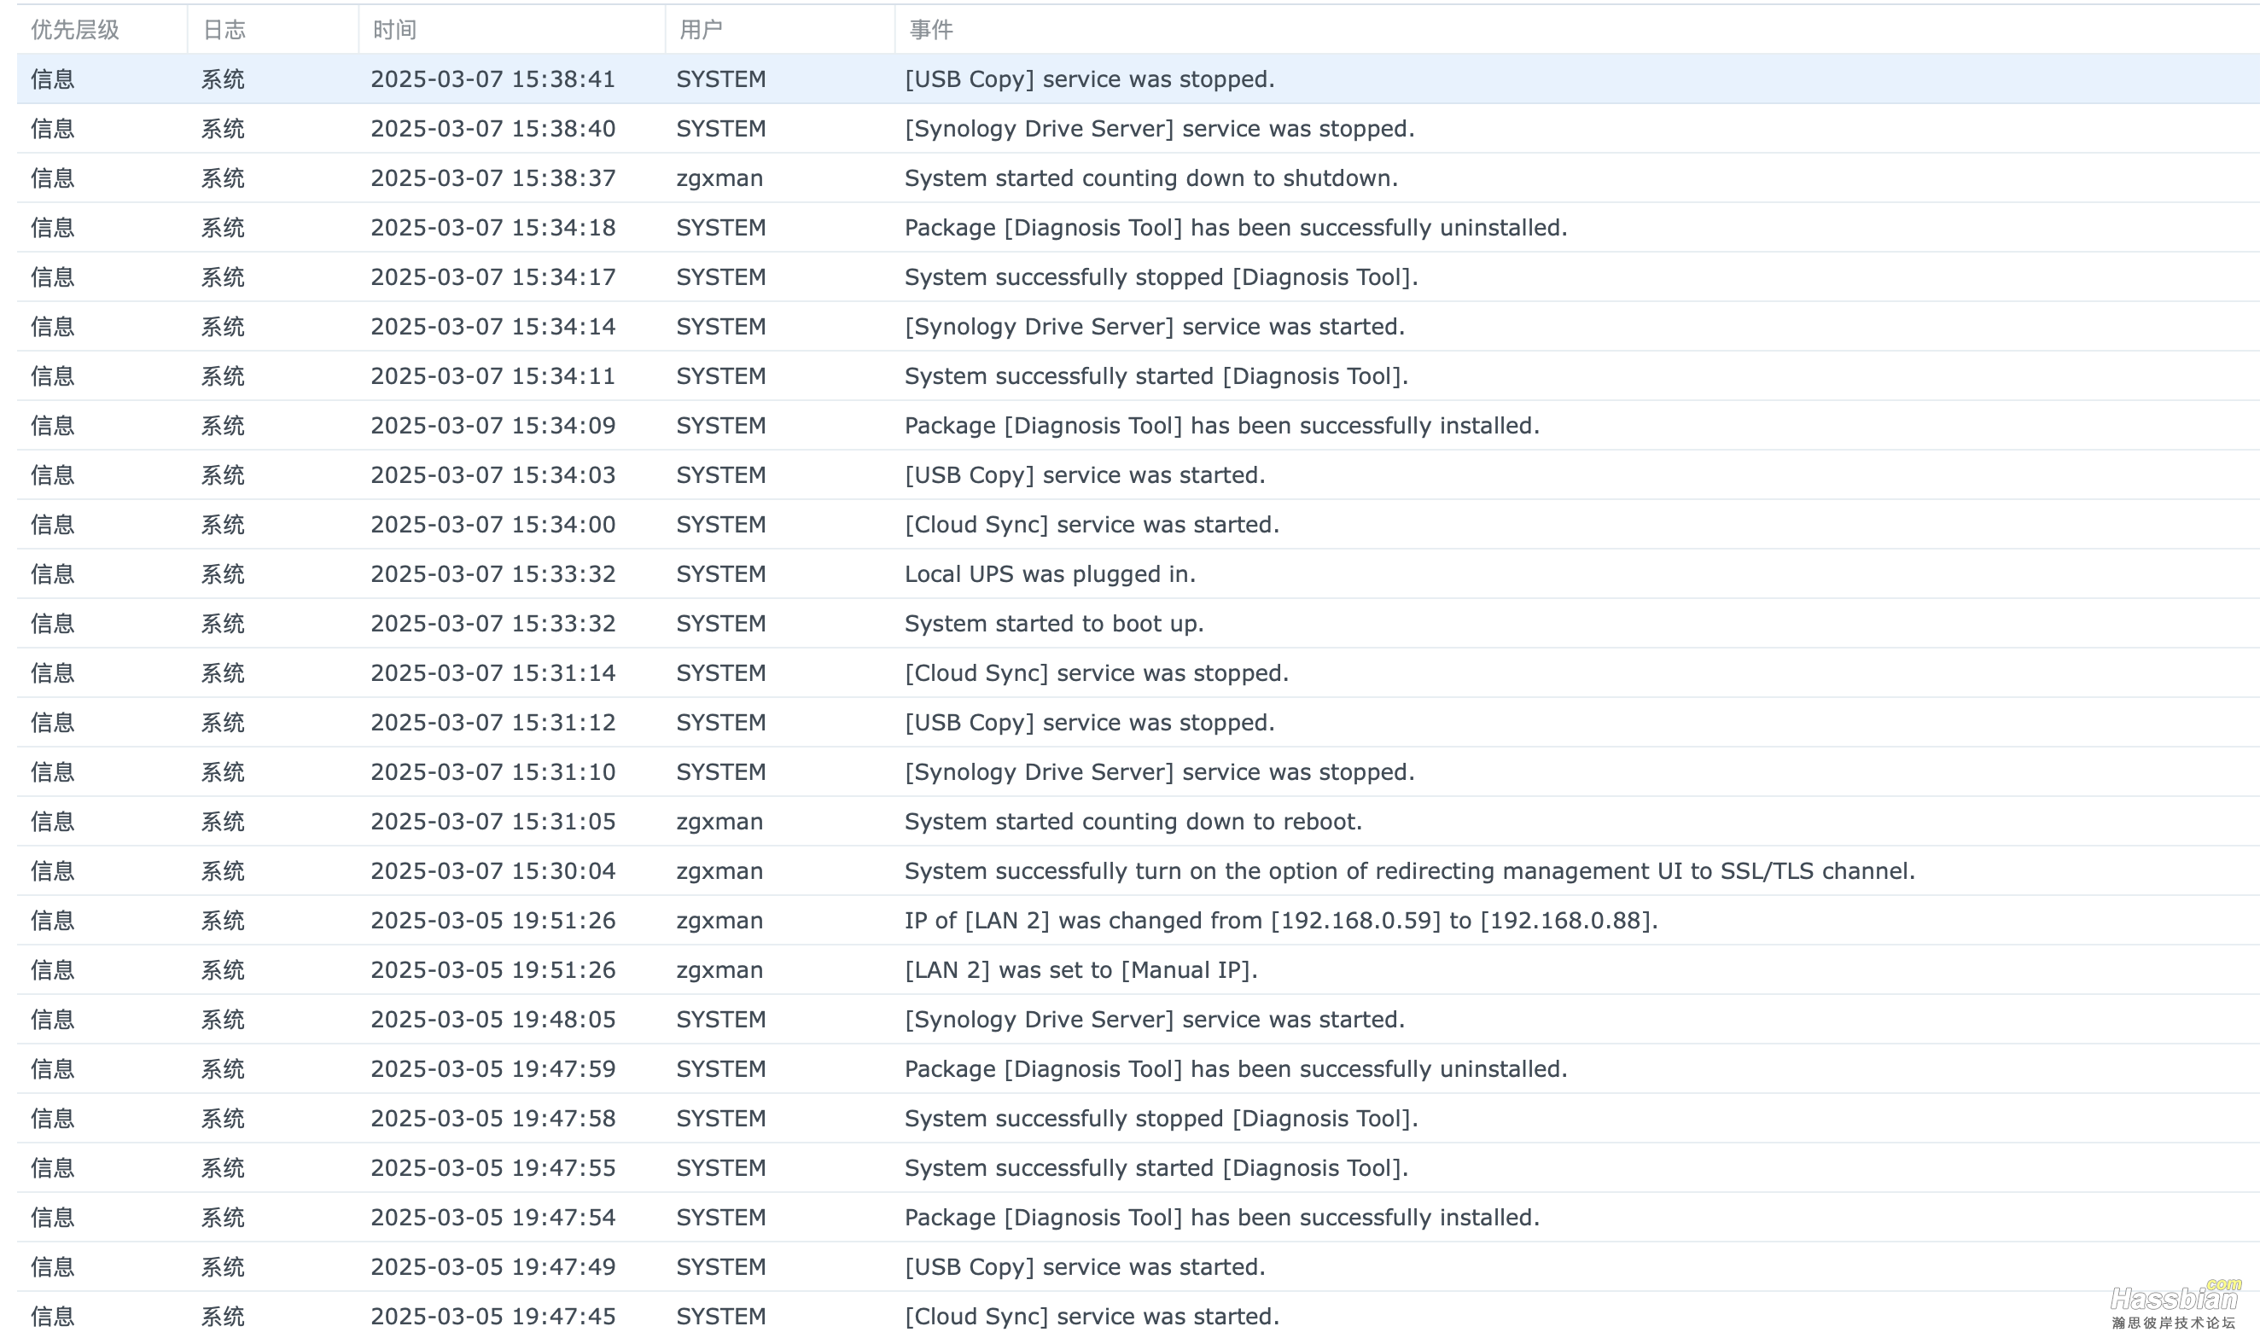Select timestamp 2025-03-07 15:38:41
2260x1338 pixels.
(492, 79)
